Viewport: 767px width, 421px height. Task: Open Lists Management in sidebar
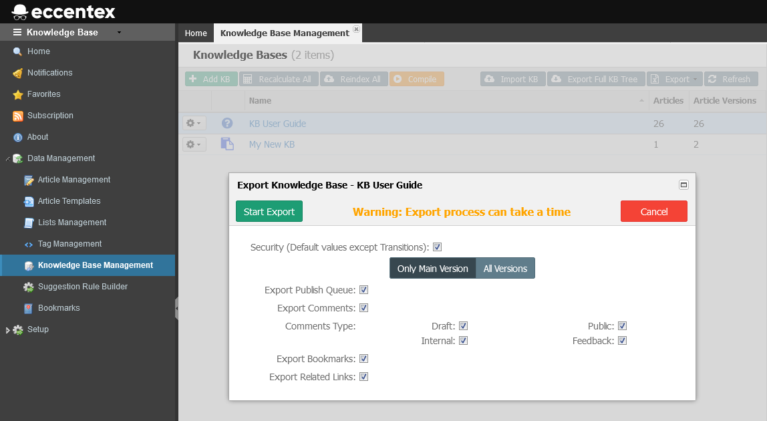72,223
